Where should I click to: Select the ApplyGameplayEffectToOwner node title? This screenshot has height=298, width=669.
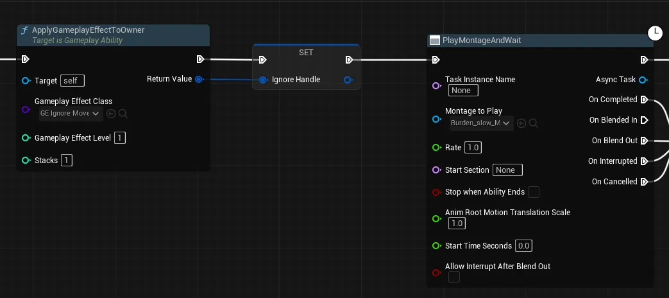point(89,30)
